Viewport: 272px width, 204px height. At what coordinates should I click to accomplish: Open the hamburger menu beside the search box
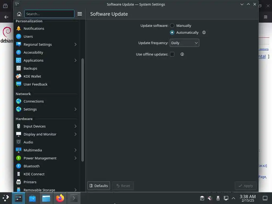80,14
